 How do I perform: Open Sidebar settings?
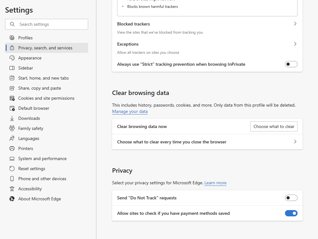(x=47, y=68)
